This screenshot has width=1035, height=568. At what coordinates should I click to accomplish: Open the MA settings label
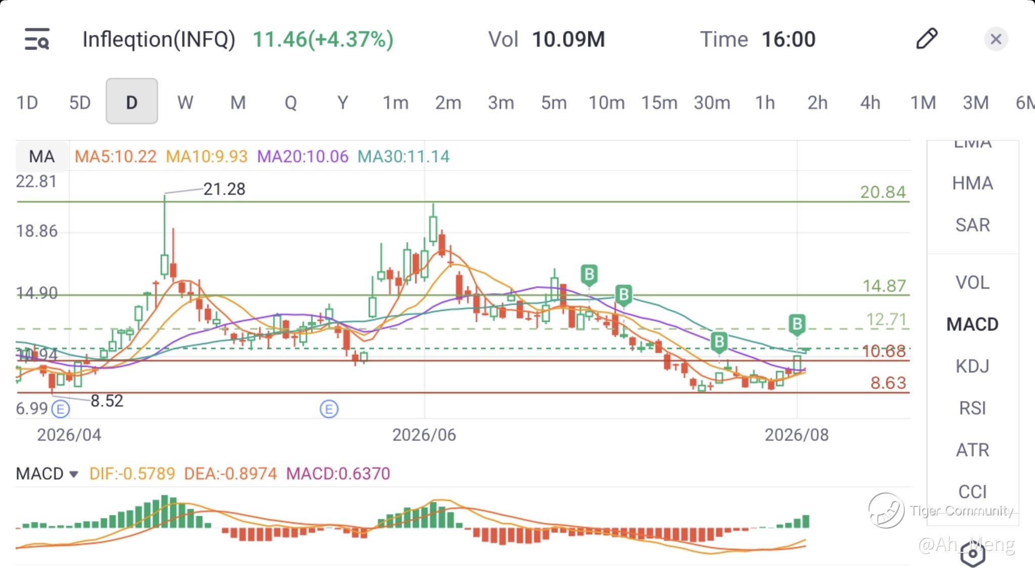42,156
